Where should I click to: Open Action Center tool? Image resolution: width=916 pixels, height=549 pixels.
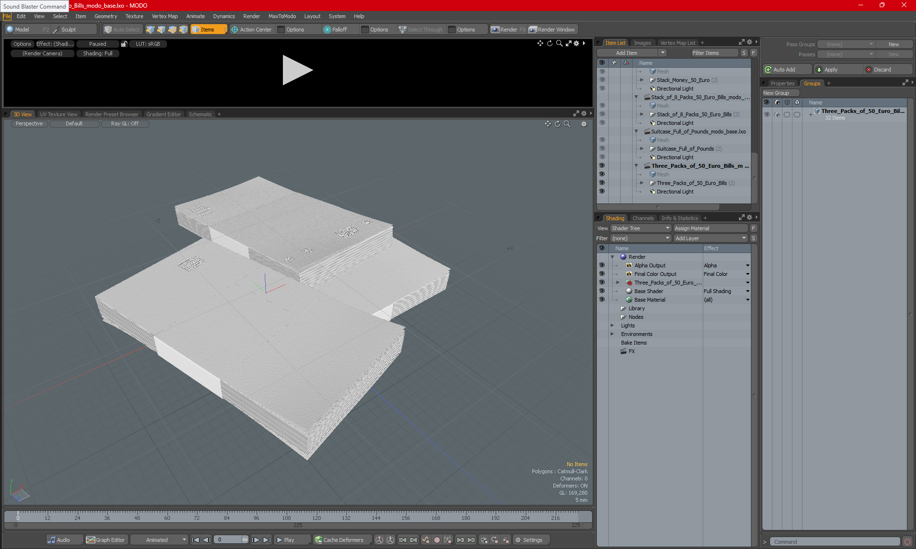251,30
